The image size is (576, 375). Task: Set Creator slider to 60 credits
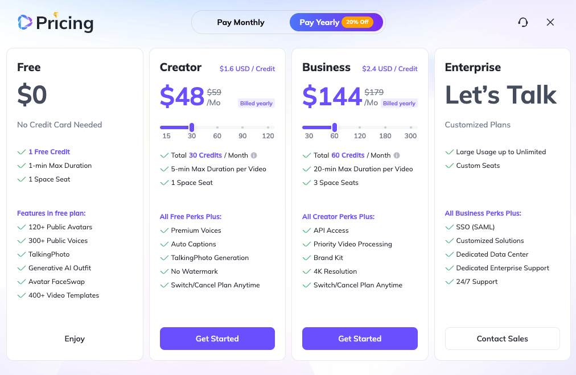(x=217, y=127)
